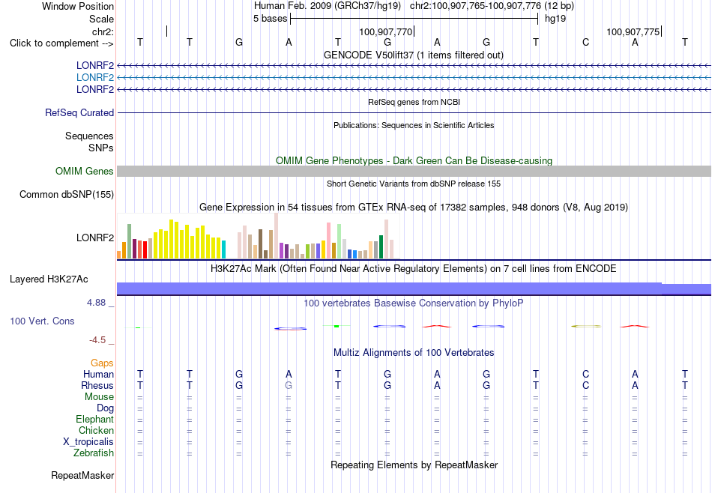Screen dimensions: 712x493
Task: Click the Gaps label in Multiz track
Action: coord(102,363)
